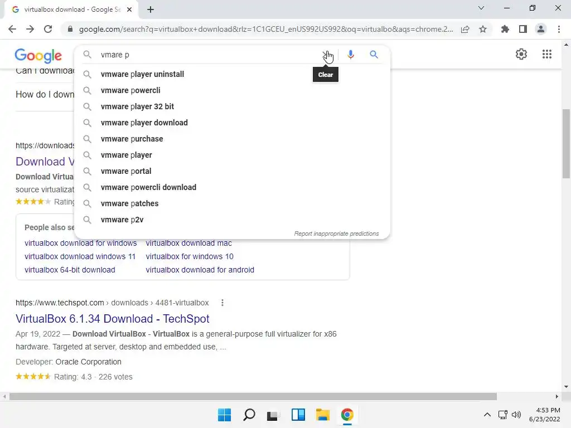571x428 pixels.
Task: Choose suggestion vmware powercli
Action: (232, 90)
